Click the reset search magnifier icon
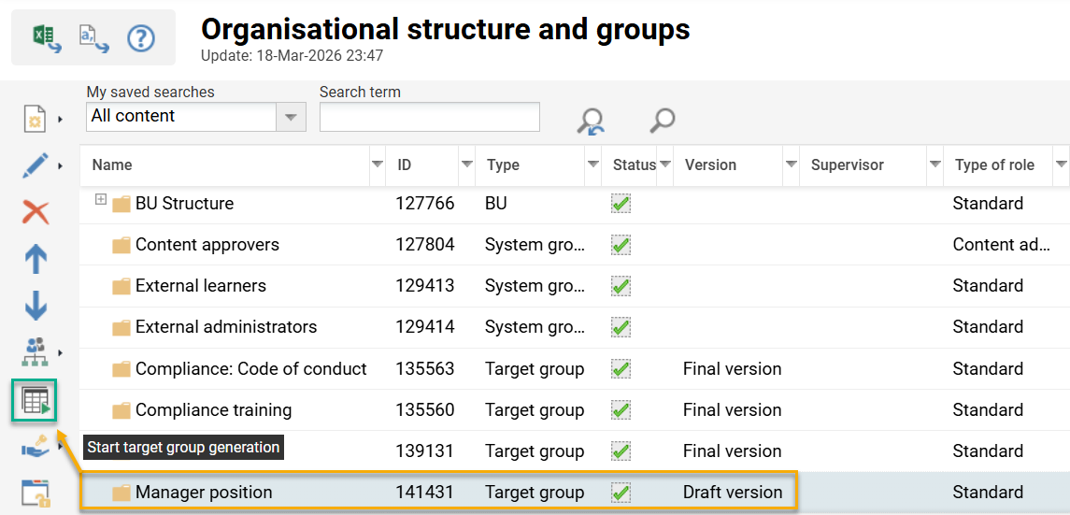Image resolution: width=1070 pixels, height=515 pixels. coord(590,122)
